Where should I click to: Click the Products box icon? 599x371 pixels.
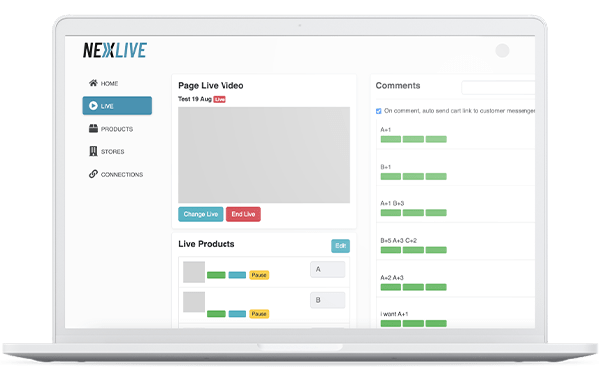point(93,129)
